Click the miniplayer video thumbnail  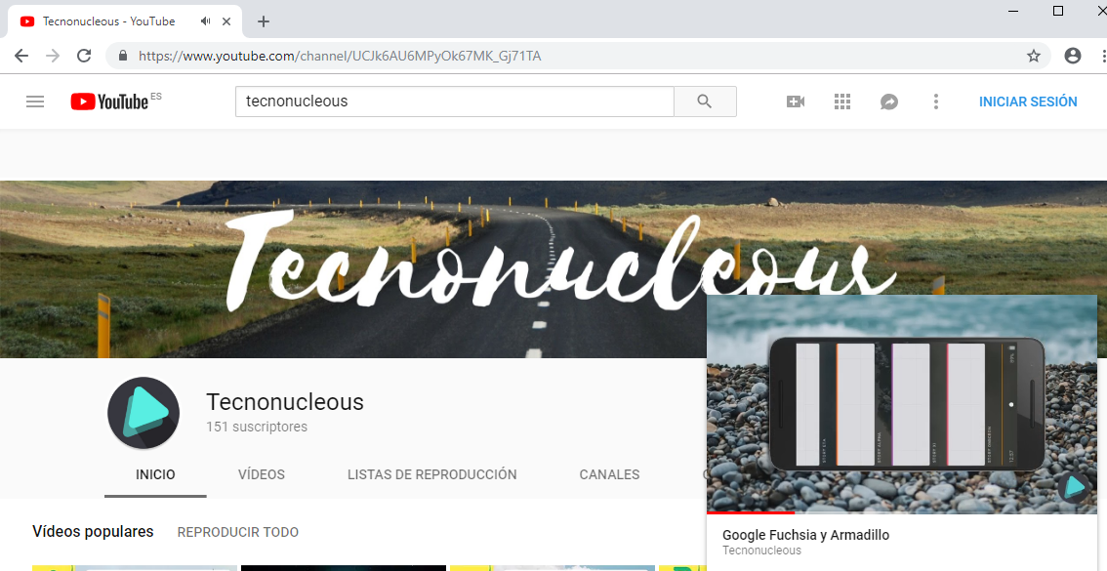[x=902, y=403]
